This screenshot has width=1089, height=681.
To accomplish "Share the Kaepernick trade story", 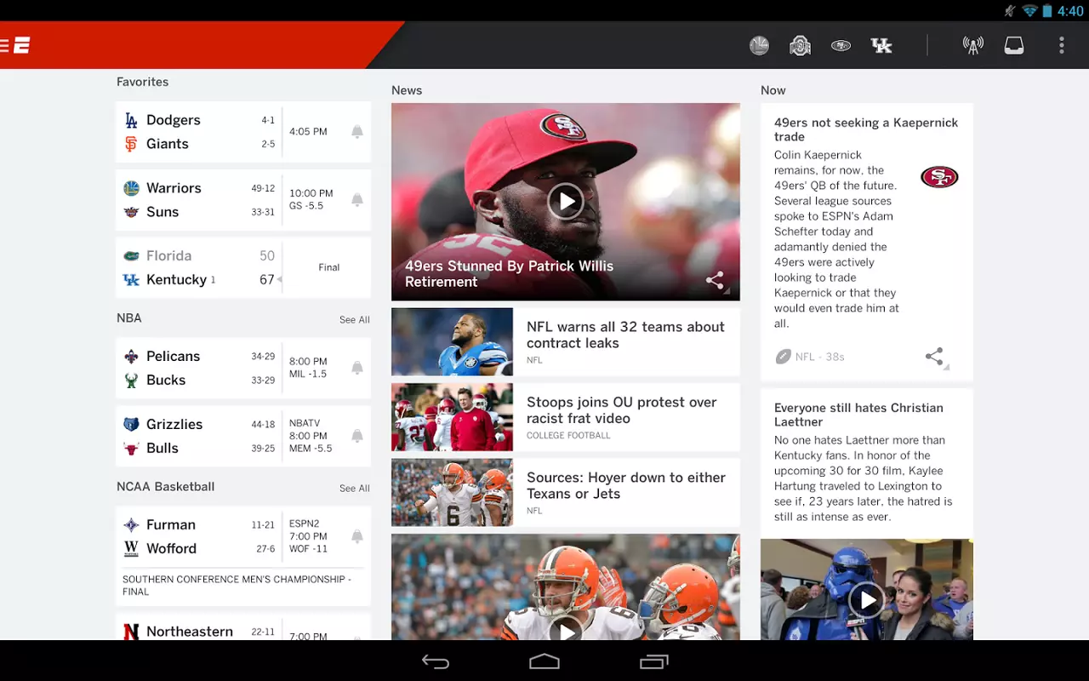I will pyautogui.click(x=935, y=357).
